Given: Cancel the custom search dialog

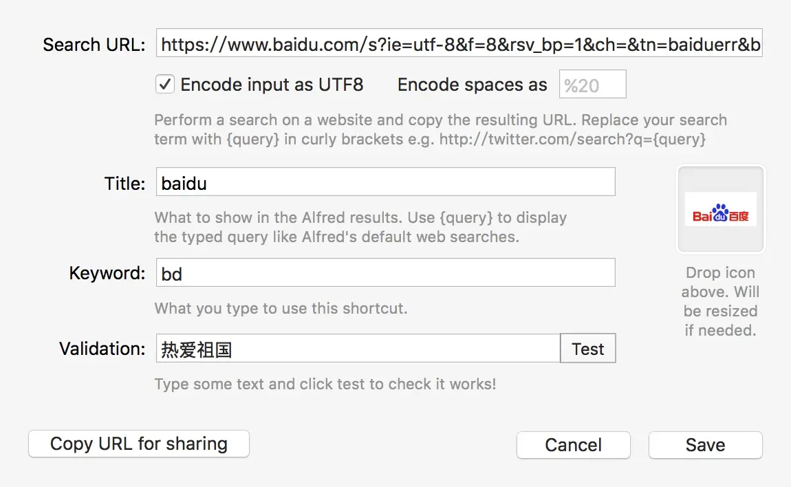Looking at the screenshot, I should pyautogui.click(x=573, y=444).
